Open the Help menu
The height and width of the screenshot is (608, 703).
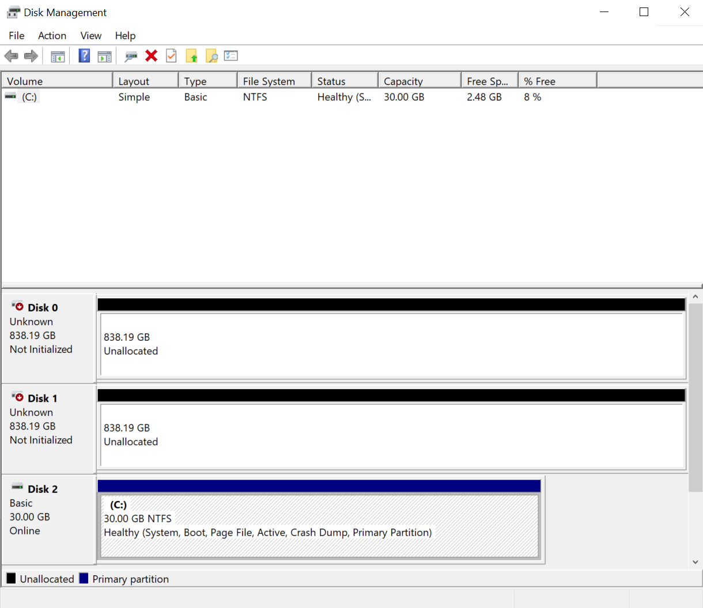(x=125, y=36)
